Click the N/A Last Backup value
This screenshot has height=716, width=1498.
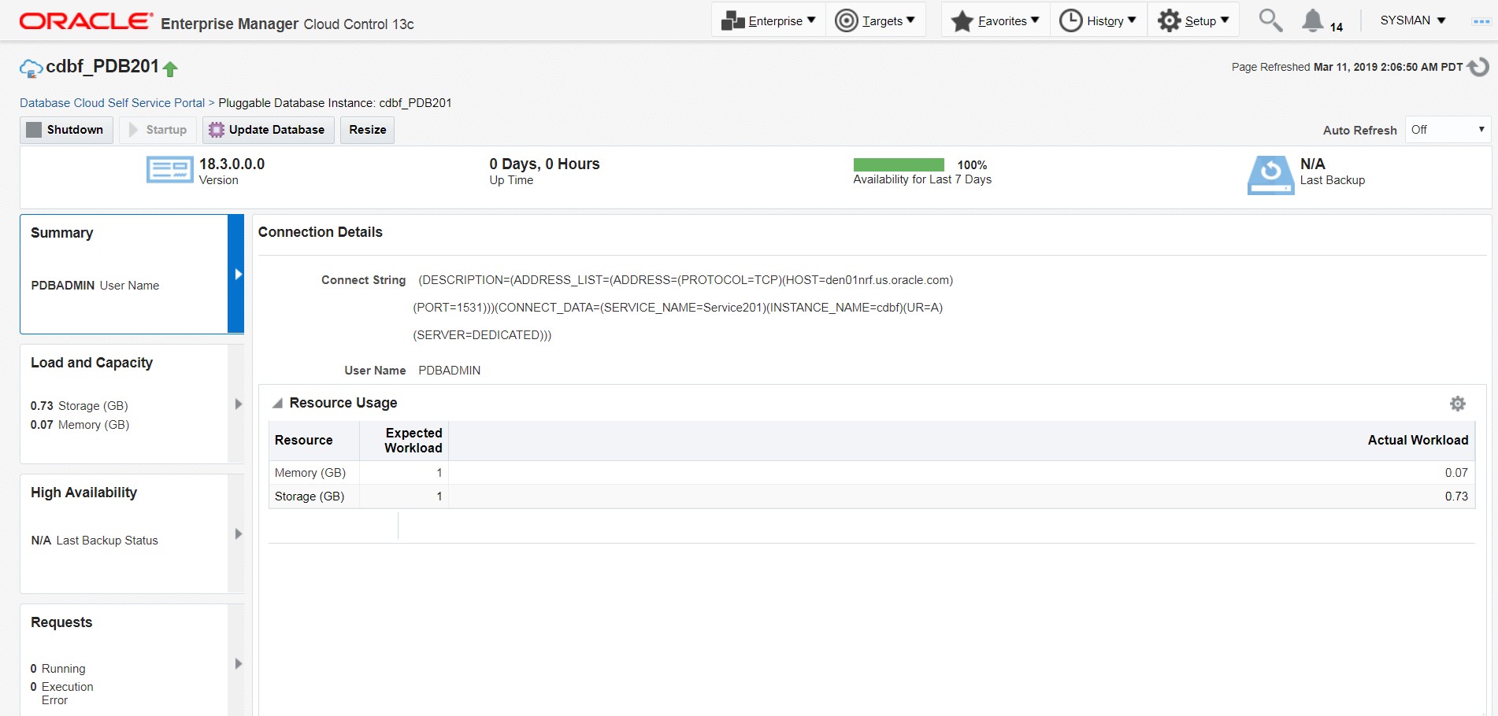point(1312,164)
